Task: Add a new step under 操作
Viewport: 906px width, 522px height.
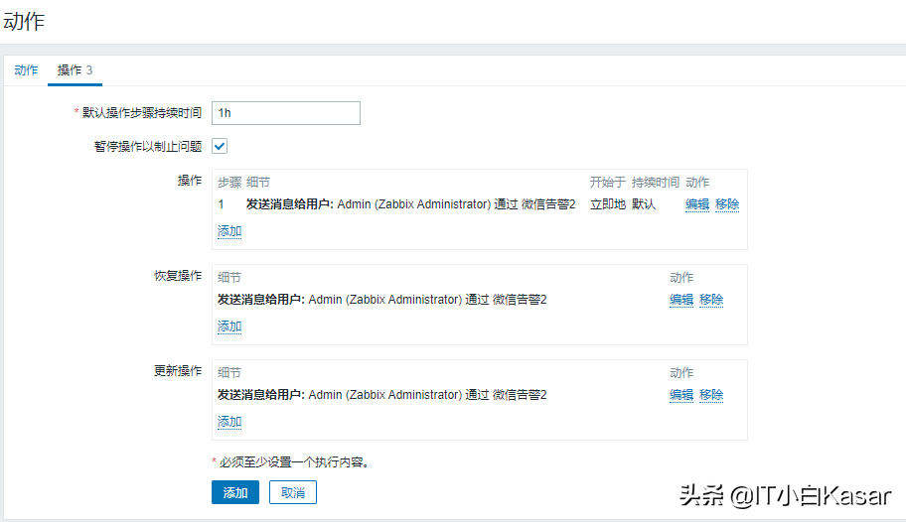Action: [229, 231]
